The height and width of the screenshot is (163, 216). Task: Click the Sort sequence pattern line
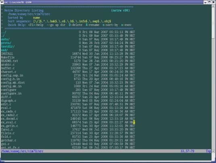59,21
